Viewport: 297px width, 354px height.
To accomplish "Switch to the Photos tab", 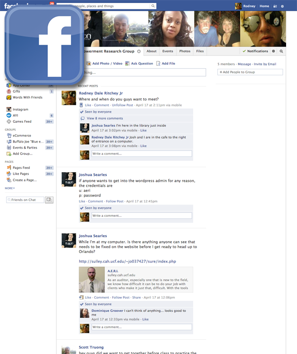I will point(185,51).
